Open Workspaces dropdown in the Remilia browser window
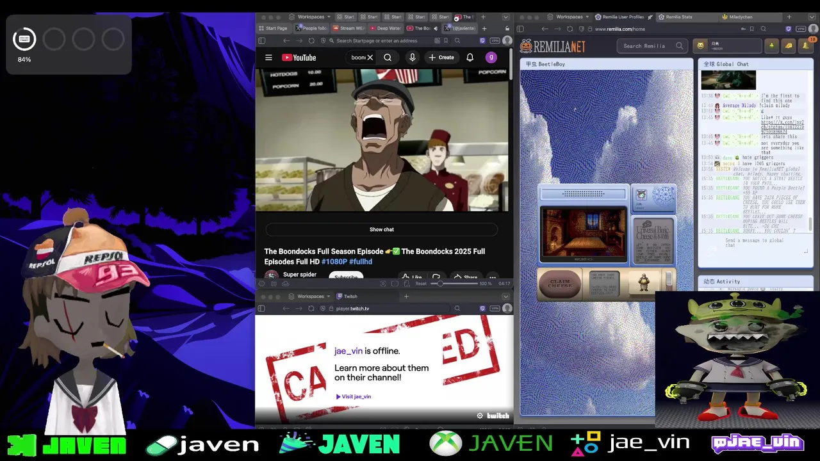The image size is (820, 461). click(566, 17)
